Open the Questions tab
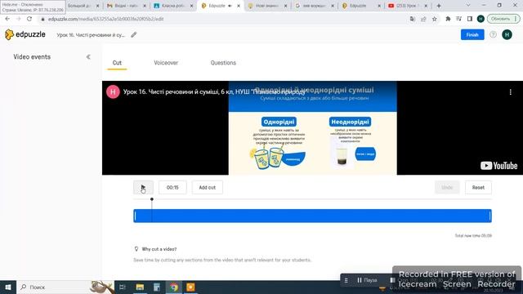The image size is (523, 294). (x=223, y=63)
